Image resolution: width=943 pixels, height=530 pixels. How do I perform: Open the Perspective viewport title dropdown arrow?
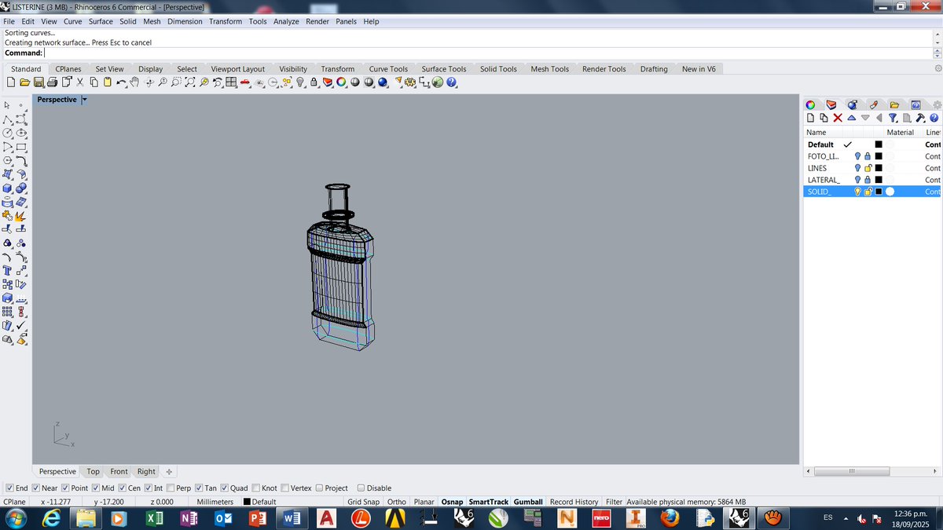(85, 100)
